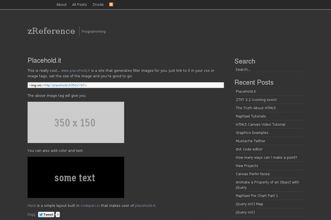Image resolution: width=331 pixels, height=220 pixels.
Task: Click the zReference site title
Action: [x=51, y=31]
